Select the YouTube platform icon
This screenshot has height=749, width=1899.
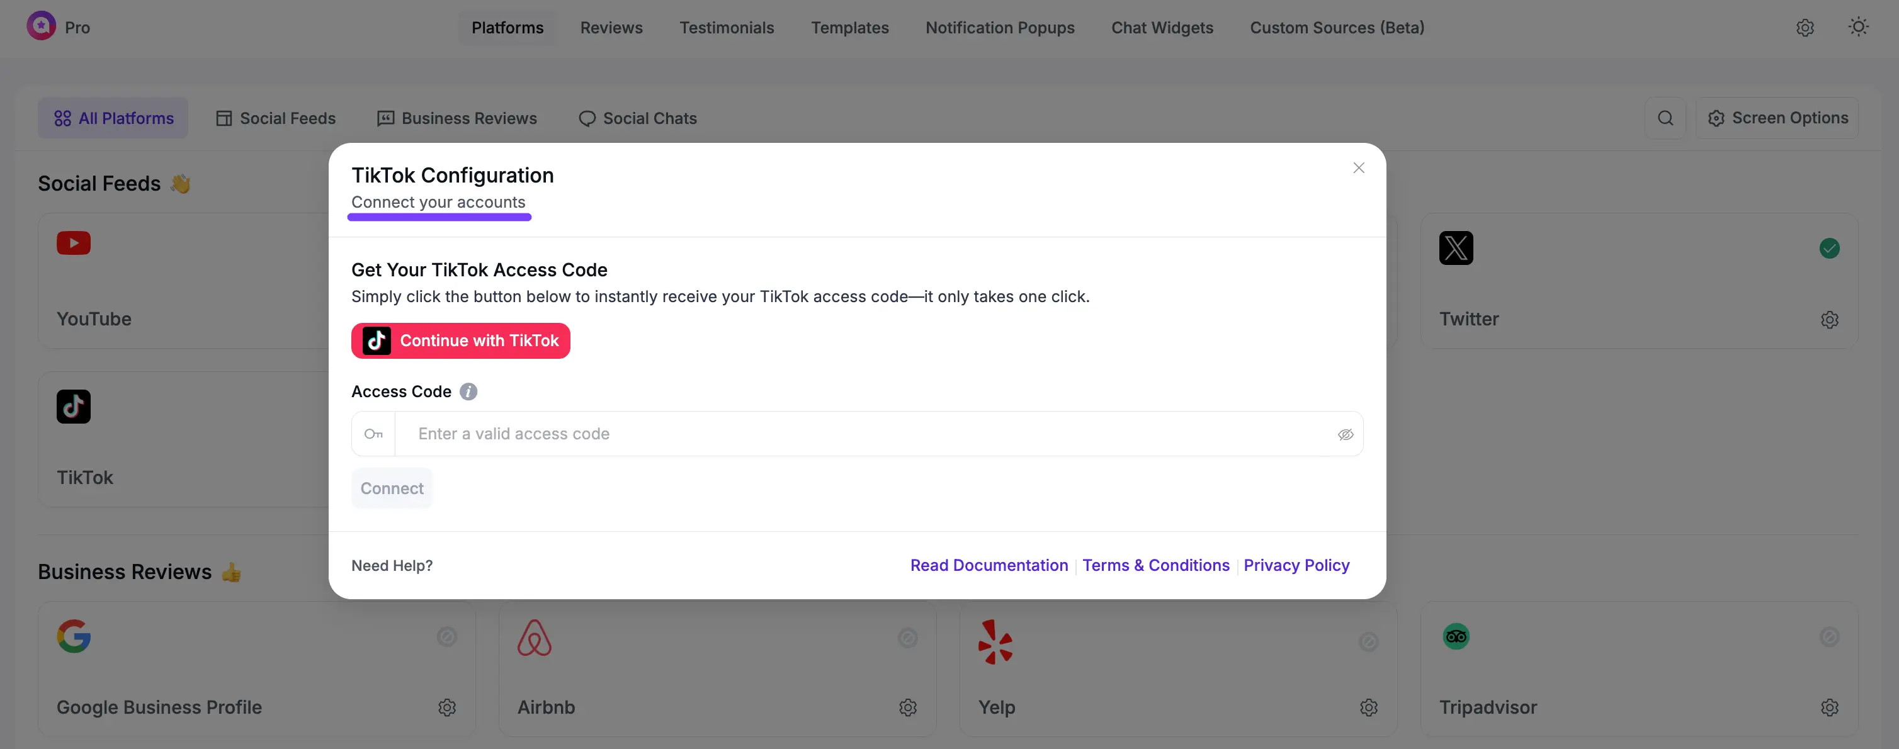pyautogui.click(x=73, y=242)
